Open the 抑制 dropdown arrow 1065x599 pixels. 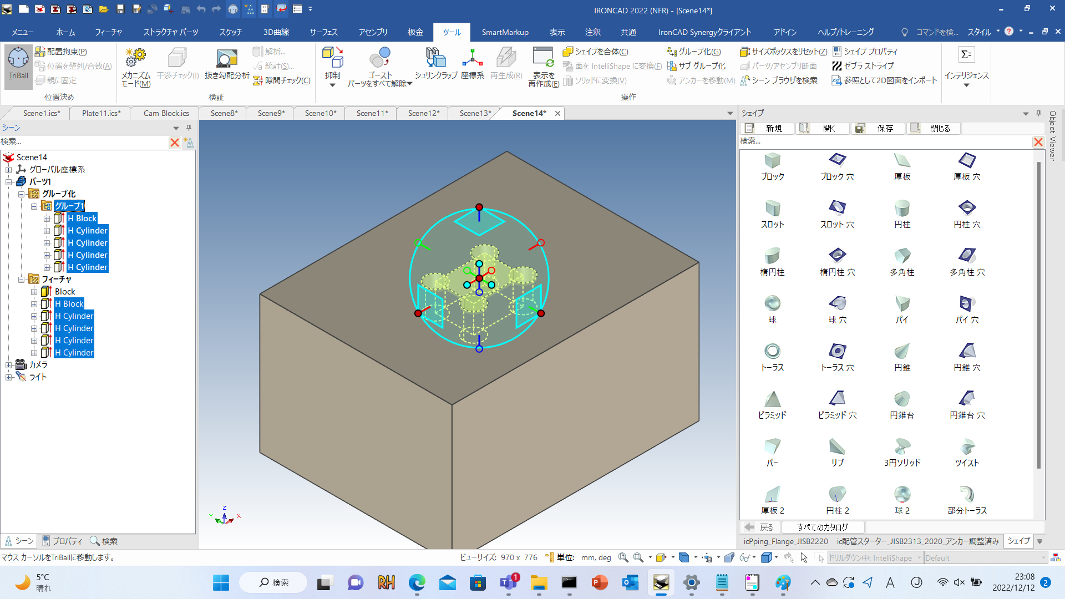(333, 85)
